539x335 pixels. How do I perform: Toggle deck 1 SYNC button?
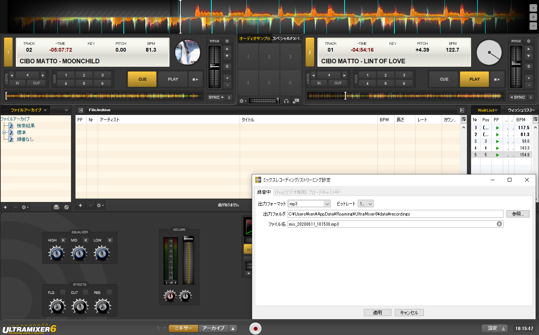[216, 97]
